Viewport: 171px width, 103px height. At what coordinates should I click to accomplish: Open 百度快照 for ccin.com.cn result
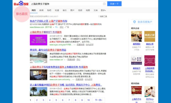coord(80,79)
